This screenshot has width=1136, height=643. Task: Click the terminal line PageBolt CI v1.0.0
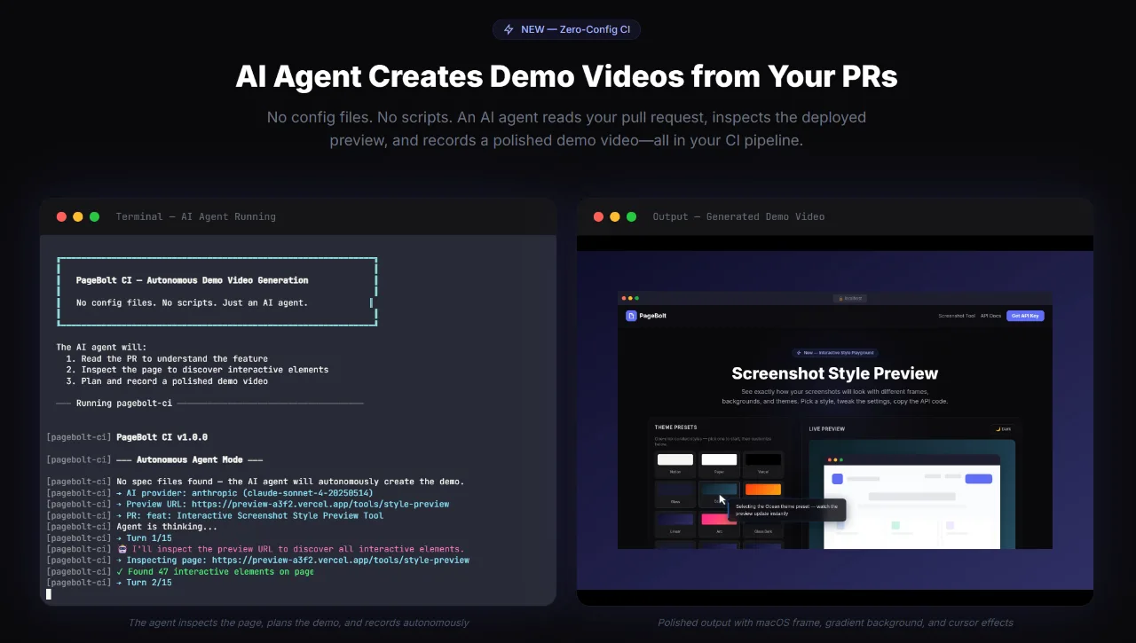click(x=162, y=437)
